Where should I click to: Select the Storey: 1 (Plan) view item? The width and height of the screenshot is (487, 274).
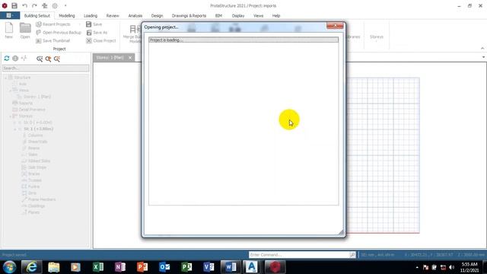point(37,97)
